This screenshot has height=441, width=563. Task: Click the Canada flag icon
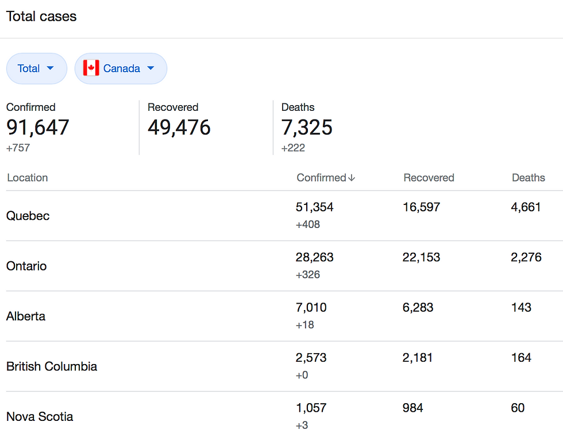pos(91,68)
